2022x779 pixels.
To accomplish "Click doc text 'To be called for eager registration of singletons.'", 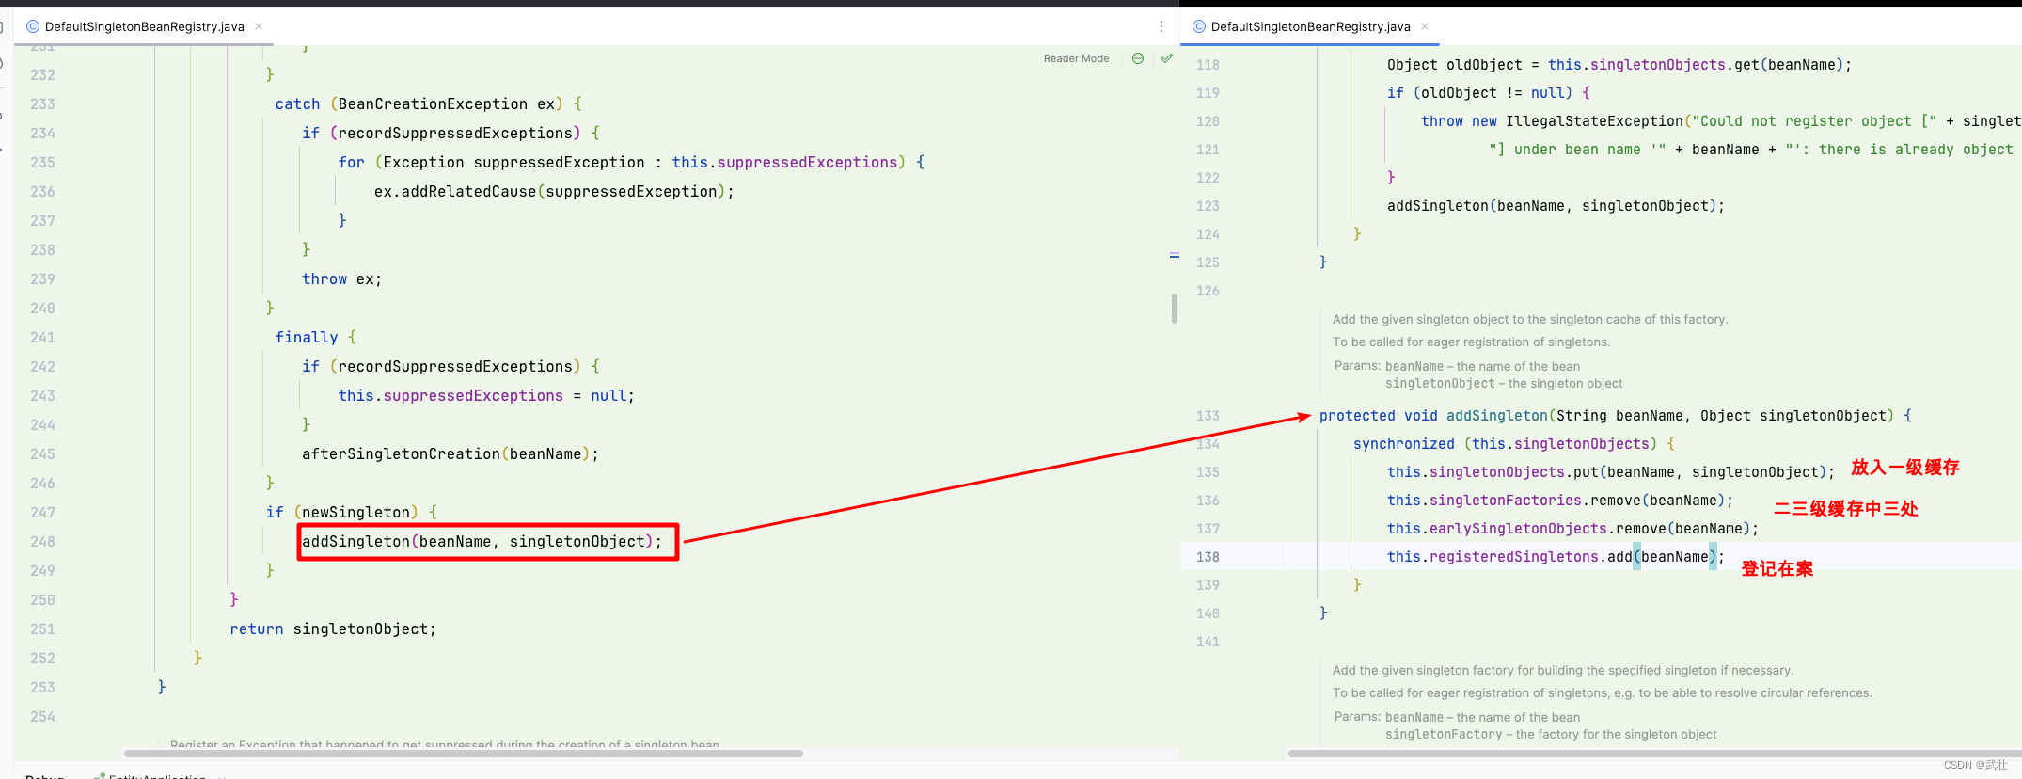I will (1472, 342).
